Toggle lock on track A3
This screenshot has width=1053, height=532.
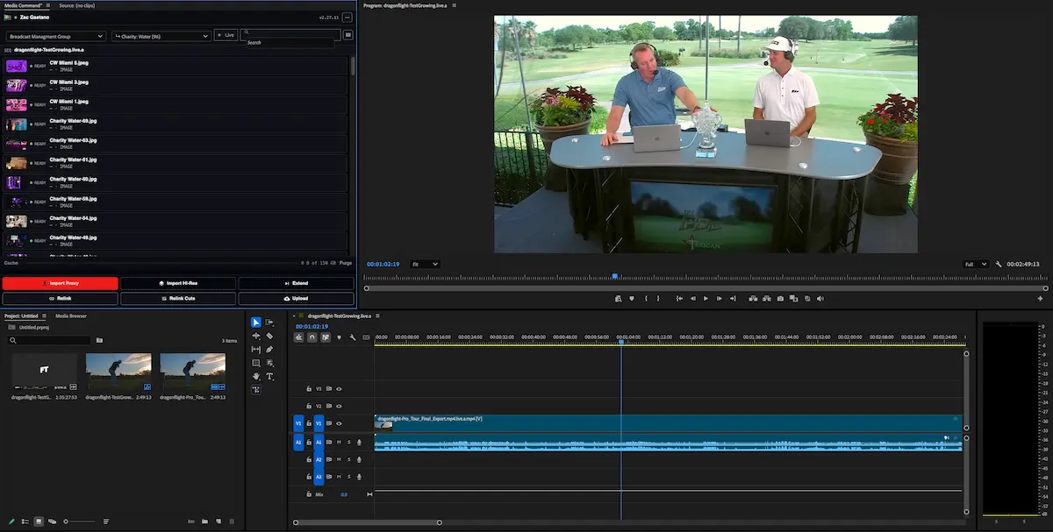click(x=309, y=477)
